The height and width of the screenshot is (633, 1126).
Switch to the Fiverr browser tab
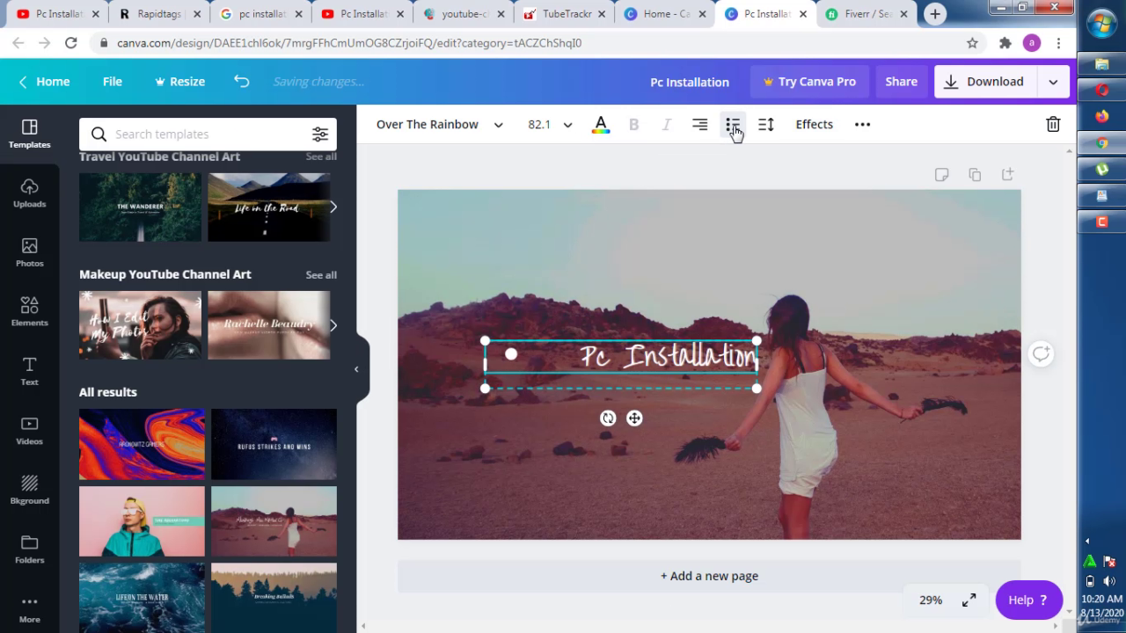point(867,14)
